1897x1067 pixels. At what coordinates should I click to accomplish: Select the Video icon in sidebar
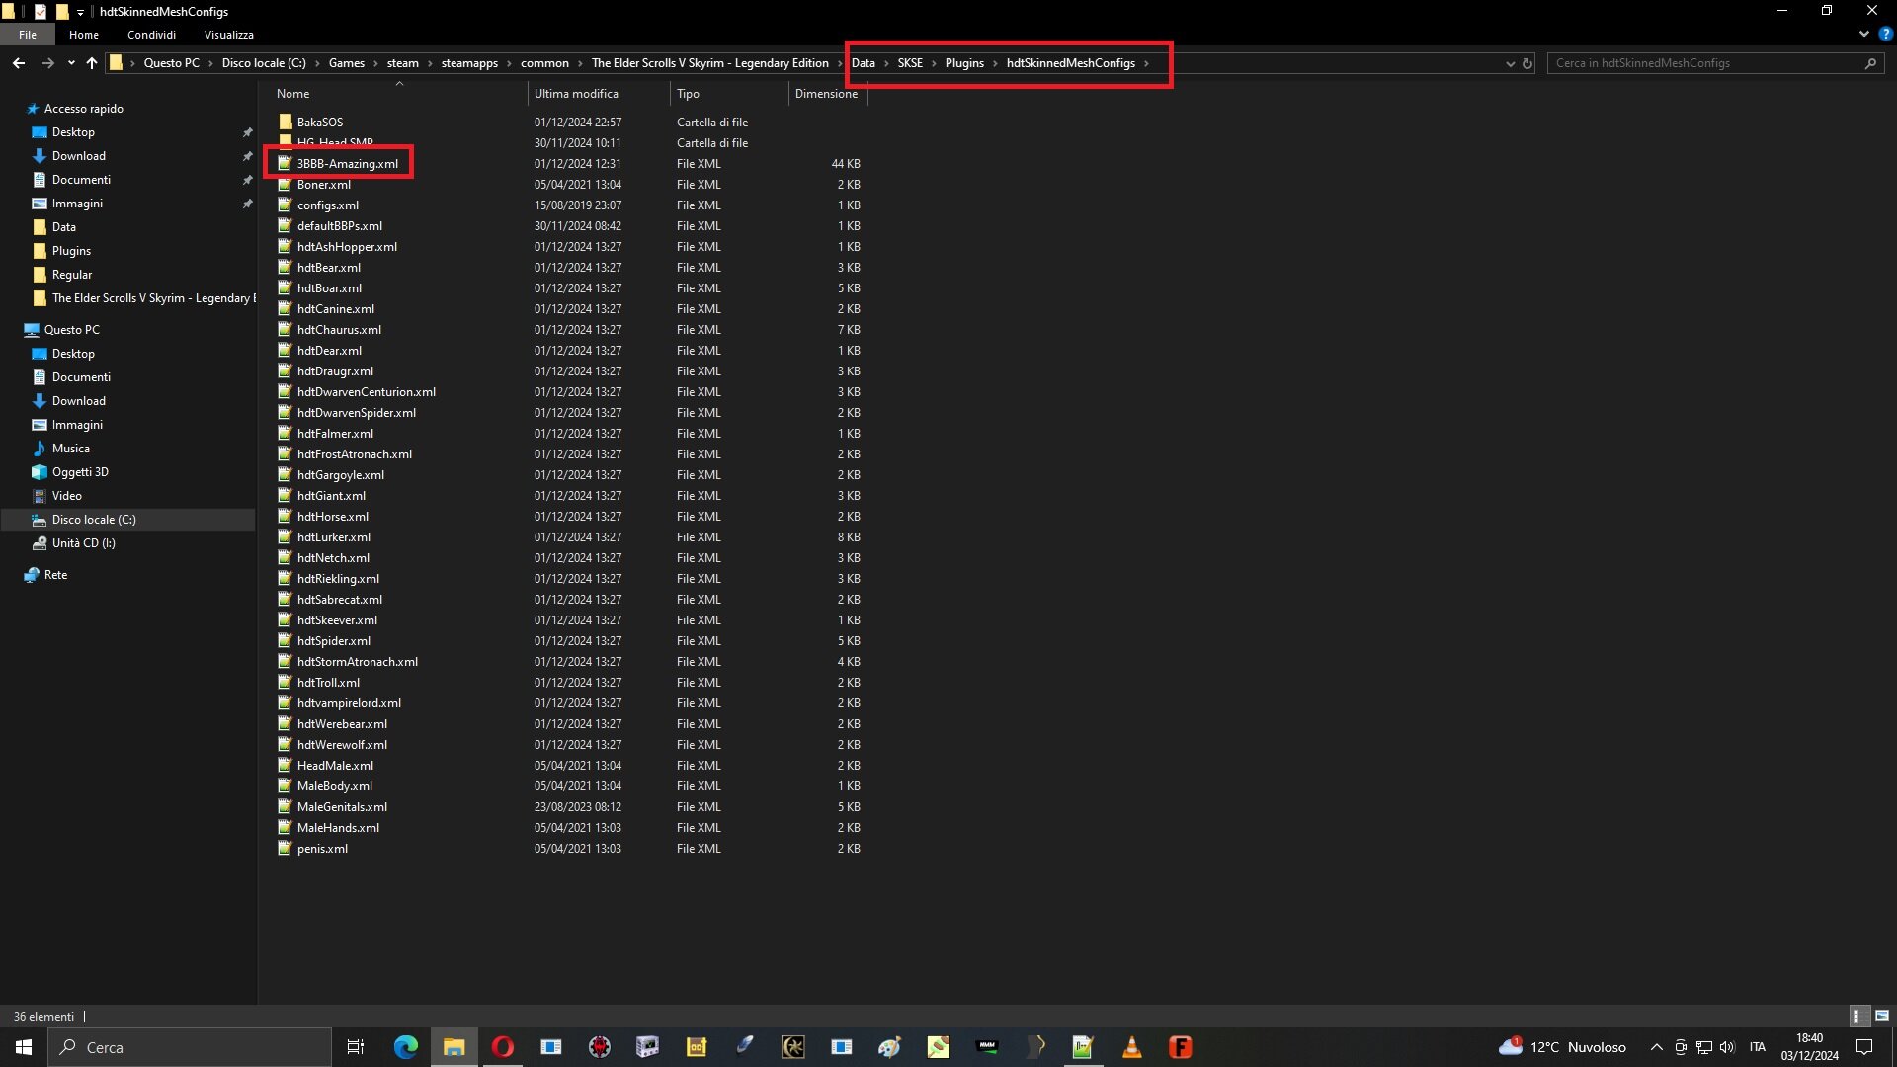point(40,496)
